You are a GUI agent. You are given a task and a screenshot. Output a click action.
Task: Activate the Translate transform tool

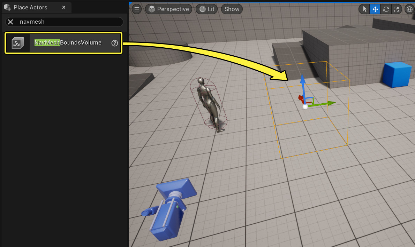(375, 9)
